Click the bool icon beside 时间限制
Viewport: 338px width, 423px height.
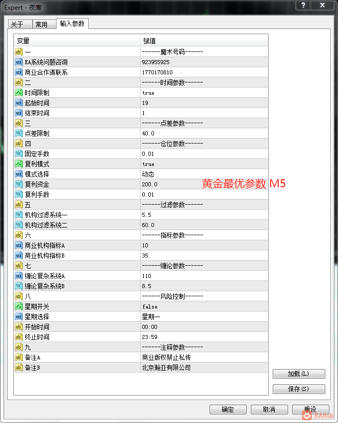pyautogui.click(x=18, y=93)
